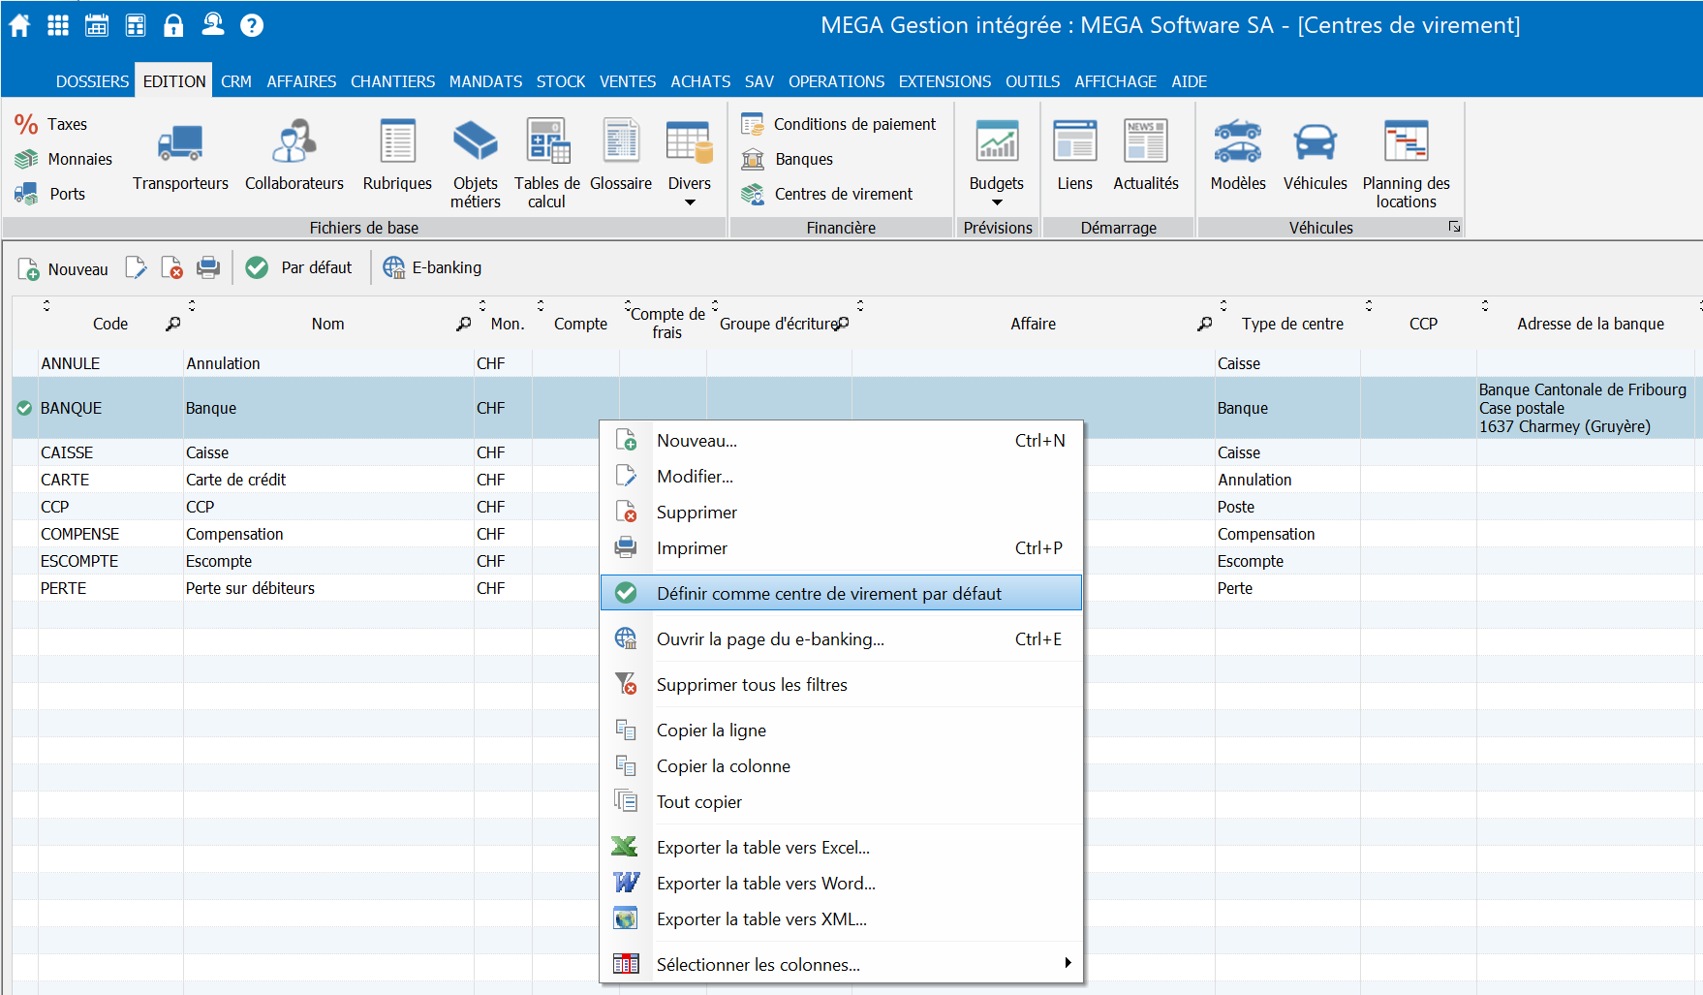Click the default checkmark on BANQUE row
Viewport: 1703px width, 995px height.
pyautogui.click(x=24, y=408)
